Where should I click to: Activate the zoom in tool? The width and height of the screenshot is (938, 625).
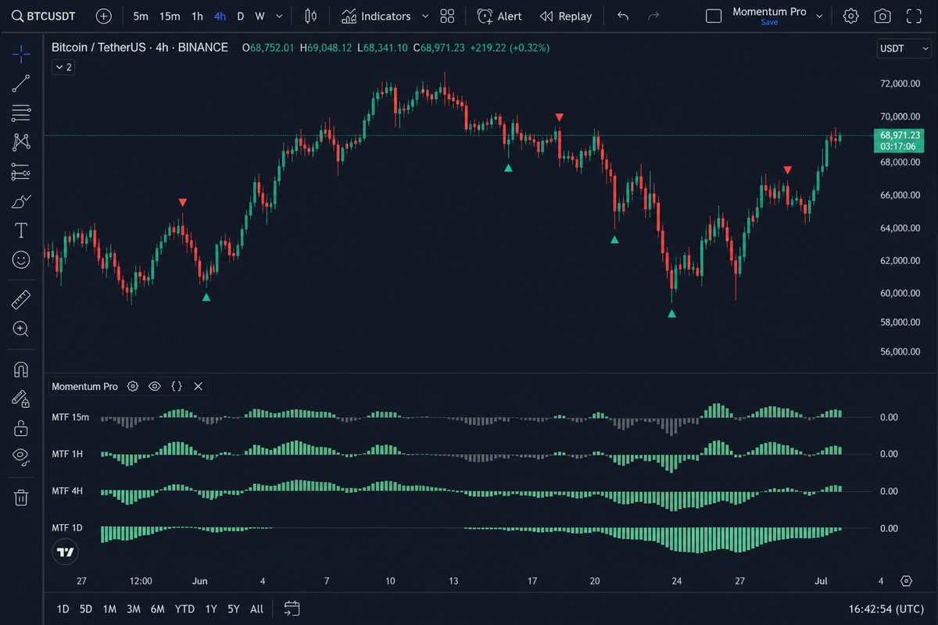pos(21,329)
